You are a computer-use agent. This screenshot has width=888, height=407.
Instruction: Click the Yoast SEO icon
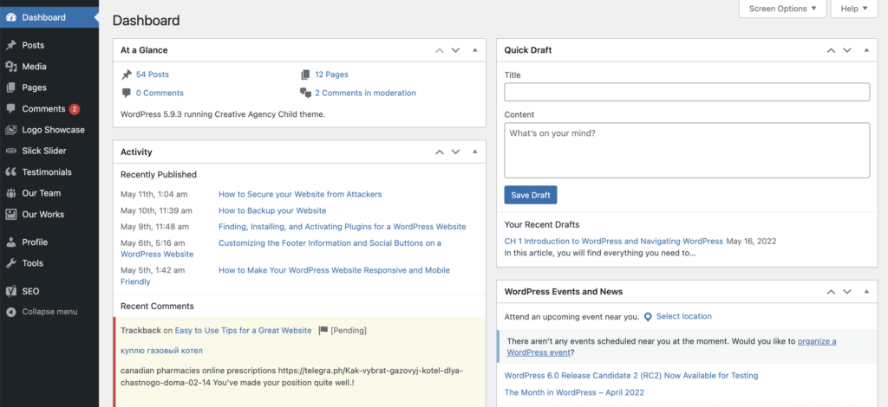pos(10,291)
